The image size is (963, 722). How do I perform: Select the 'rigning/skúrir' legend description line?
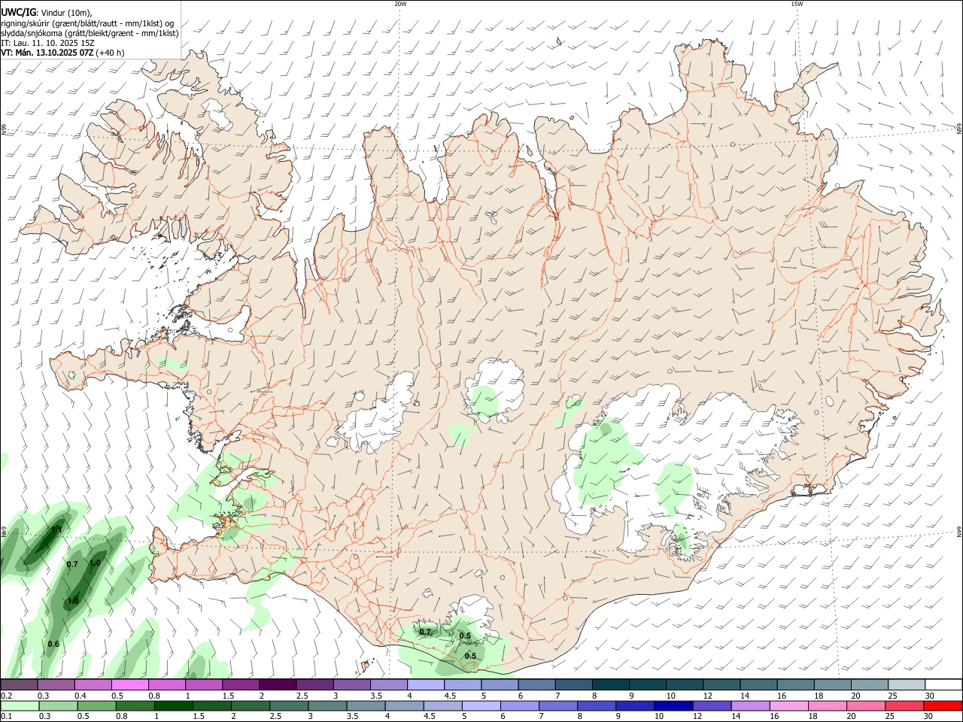point(88,23)
